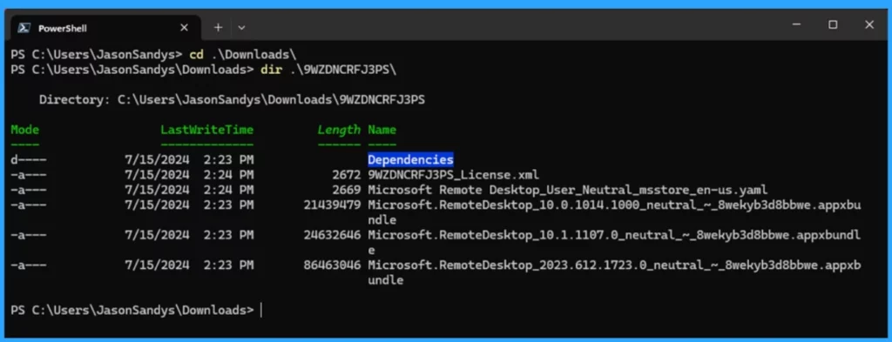Click the empty prompt at the bottom
The width and height of the screenshot is (892, 342).
click(132, 310)
